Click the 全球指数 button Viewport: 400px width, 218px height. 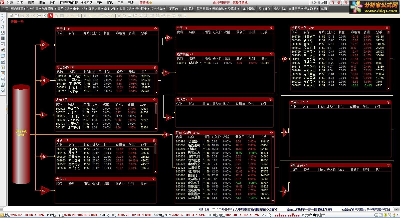(x=280, y=9)
